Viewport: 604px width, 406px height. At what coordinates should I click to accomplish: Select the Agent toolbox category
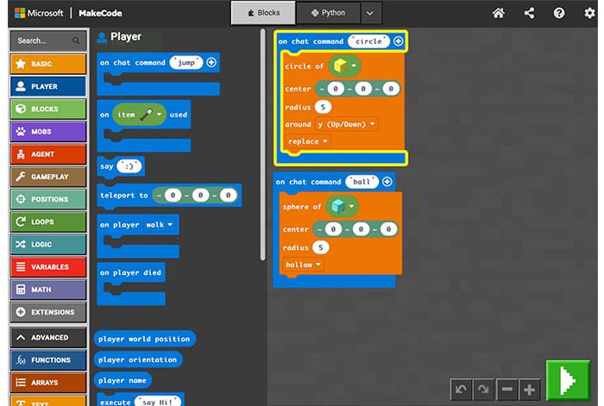[x=47, y=154]
